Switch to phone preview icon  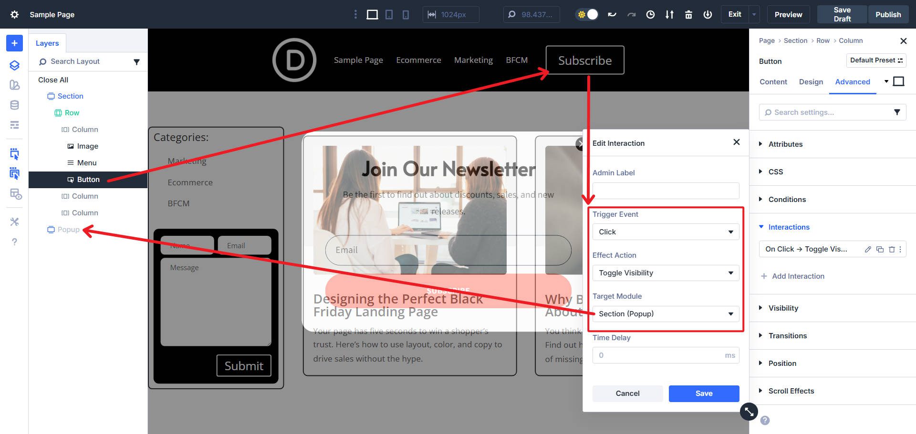[x=405, y=14]
